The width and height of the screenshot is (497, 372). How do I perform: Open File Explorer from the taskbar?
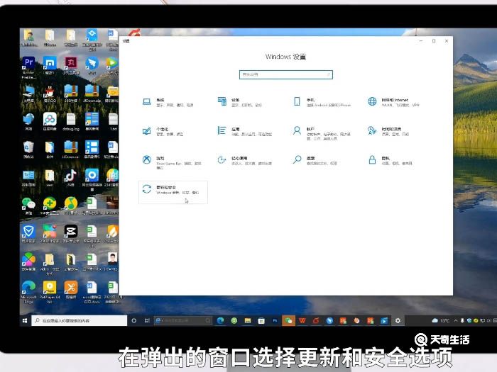(x=248, y=321)
